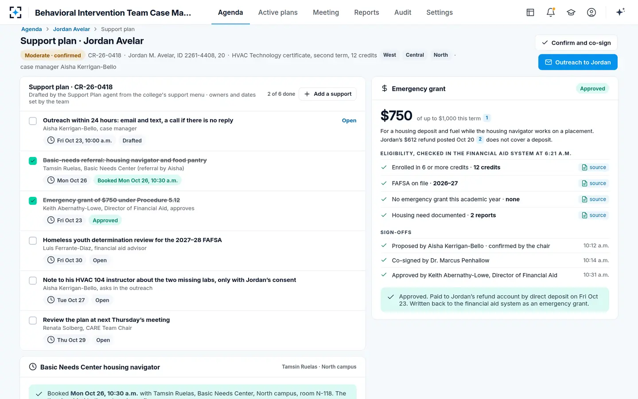Viewport: 638px width, 399px height.
Task: Click footnote 2 beside refund posted Oct 20
Action: tap(480, 139)
